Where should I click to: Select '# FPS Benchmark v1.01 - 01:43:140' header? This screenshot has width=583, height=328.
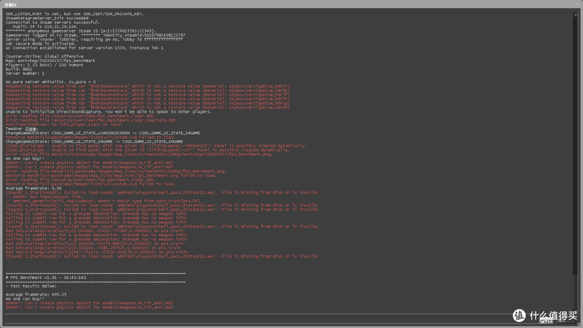[x=46, y=277]
